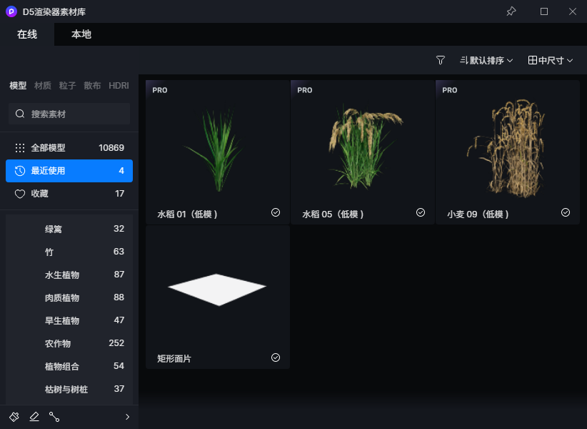The image size is (587, 429).
Task: Toggle the check mark on 水稻 05（低模）
Action: point(421,212)
